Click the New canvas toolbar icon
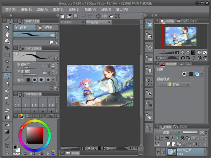211x158 pixels. (63, 16)
